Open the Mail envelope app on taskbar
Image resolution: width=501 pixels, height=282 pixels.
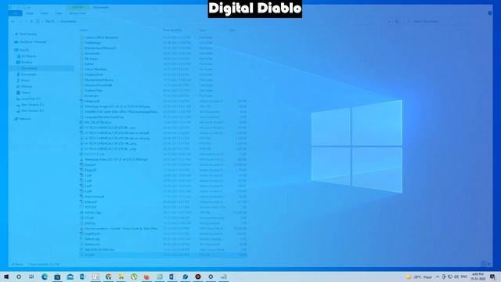pos(70,277)
